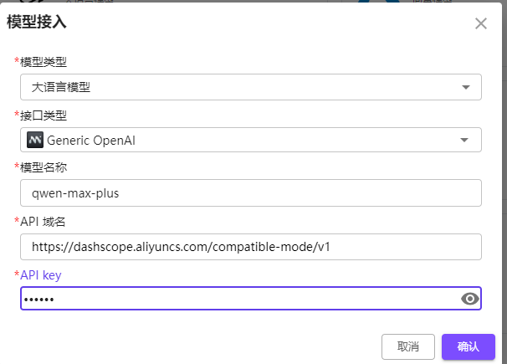Viewport: 507px width, 364px height.
Task: Click the purple API key label
Action: (x=41, y=275)
